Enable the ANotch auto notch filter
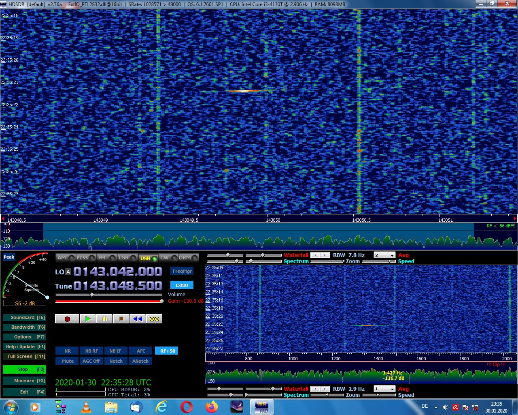The image size is (518, 415). (x=140, y=361)
